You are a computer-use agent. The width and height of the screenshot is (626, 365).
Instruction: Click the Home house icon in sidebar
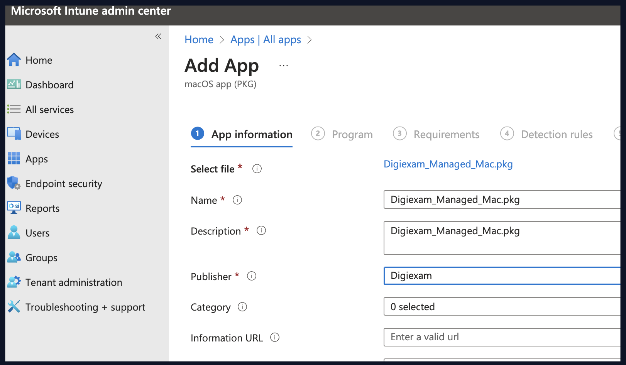click(14, 60)
